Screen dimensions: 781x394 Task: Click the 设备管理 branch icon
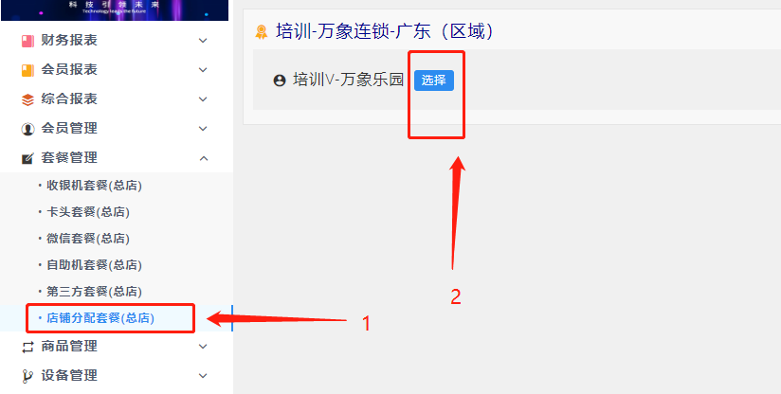[27, 376]
